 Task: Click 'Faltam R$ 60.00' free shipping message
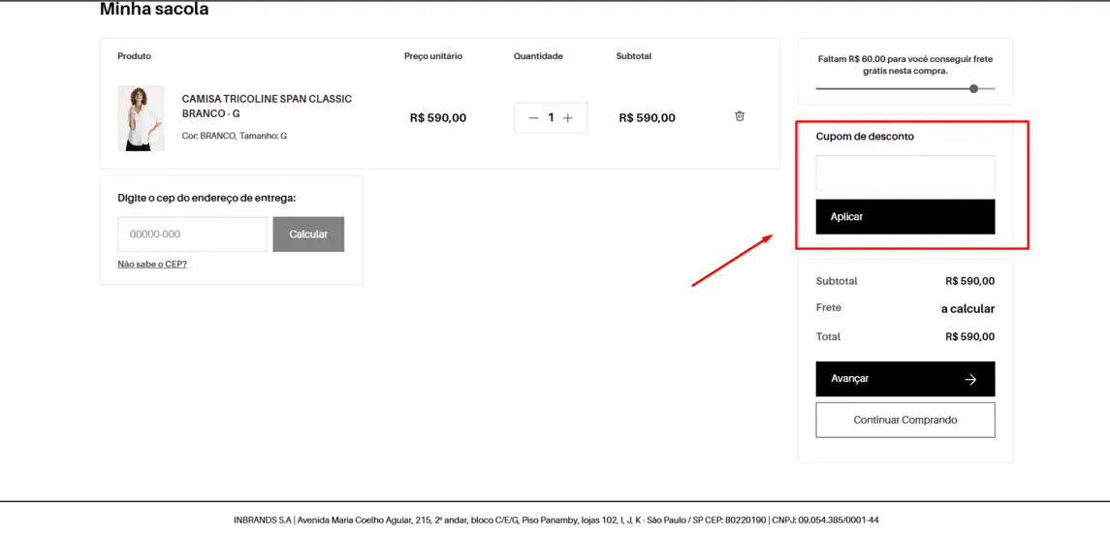coord(905,65)
